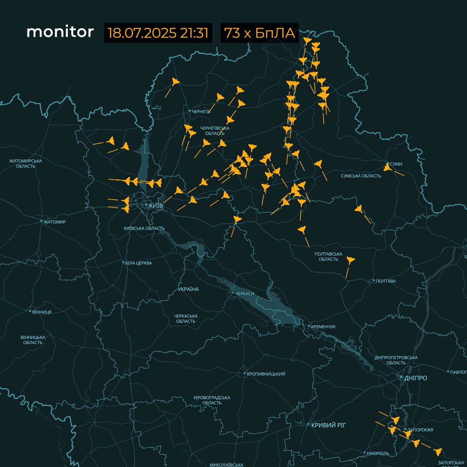
Task: Click the drone marker due north of Черкаси
Action: tap(237, 219)
